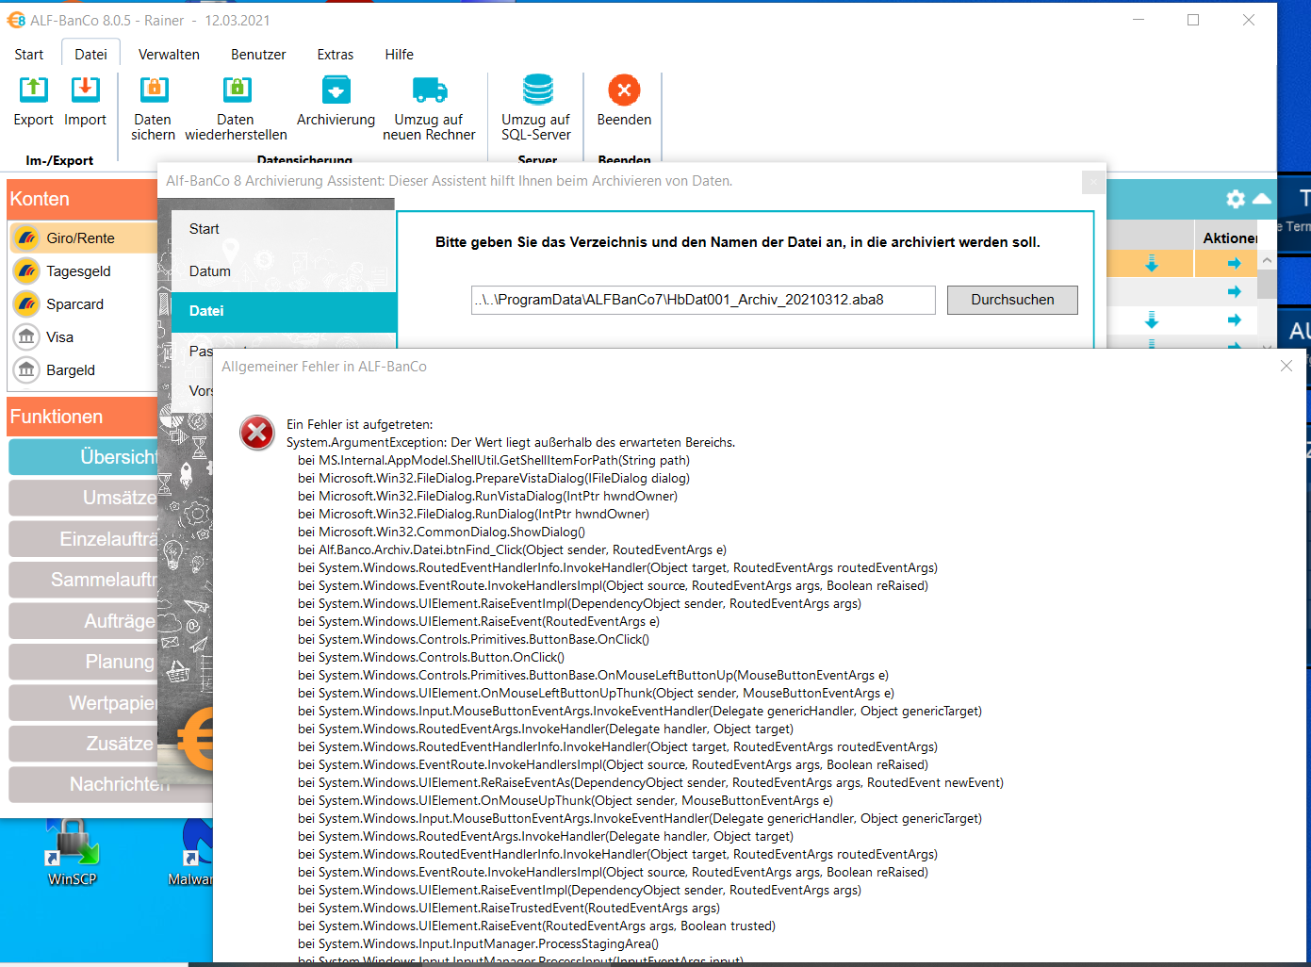Select the Datei step in the wizard
This screenshot has width=1311, height=967.
pyautogui.click(x=283, y=311)
